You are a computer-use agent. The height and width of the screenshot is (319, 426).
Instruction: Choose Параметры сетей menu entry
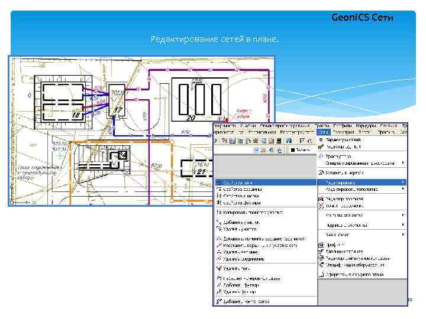point(343,139)
